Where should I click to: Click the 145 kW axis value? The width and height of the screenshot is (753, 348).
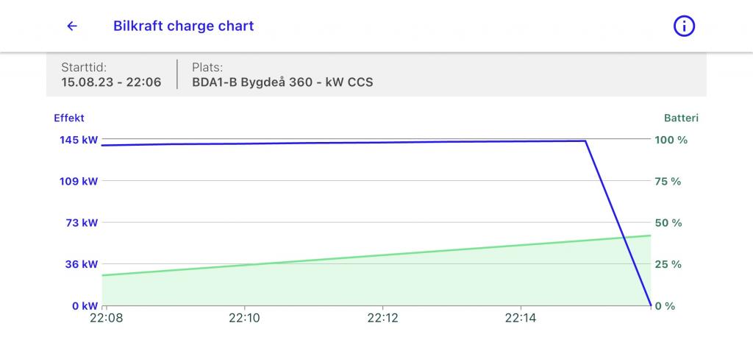79,140
